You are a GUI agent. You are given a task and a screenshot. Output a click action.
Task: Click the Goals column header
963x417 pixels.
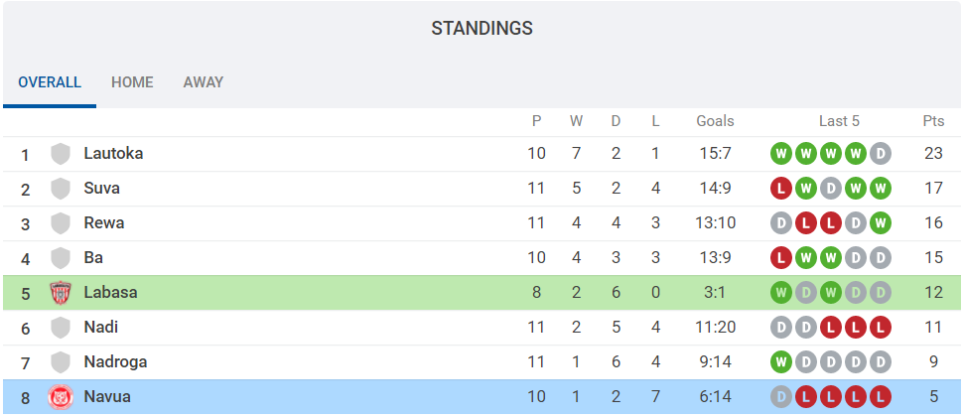tap(715, 121)
